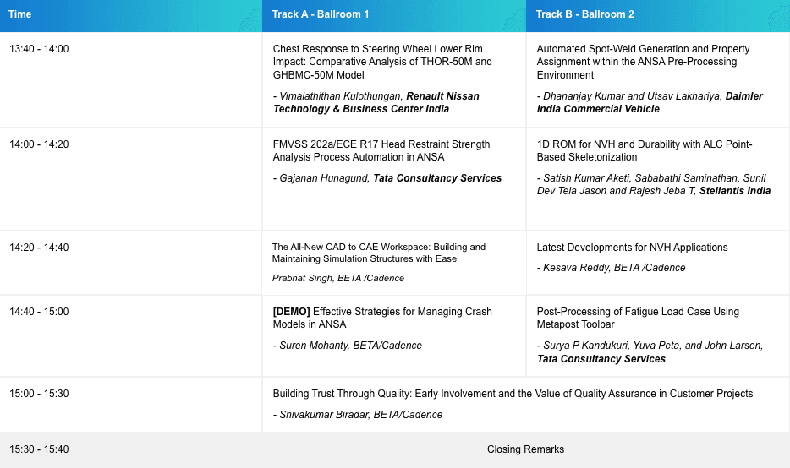Click speakers Dhananjay Kumar and Utsav Lakhariya
This screenshot has width=790, height=468.
tap(650, 103)
